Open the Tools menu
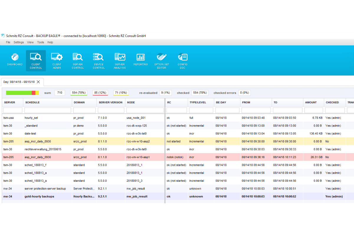 pyautogui.click(x=40, y=42)
